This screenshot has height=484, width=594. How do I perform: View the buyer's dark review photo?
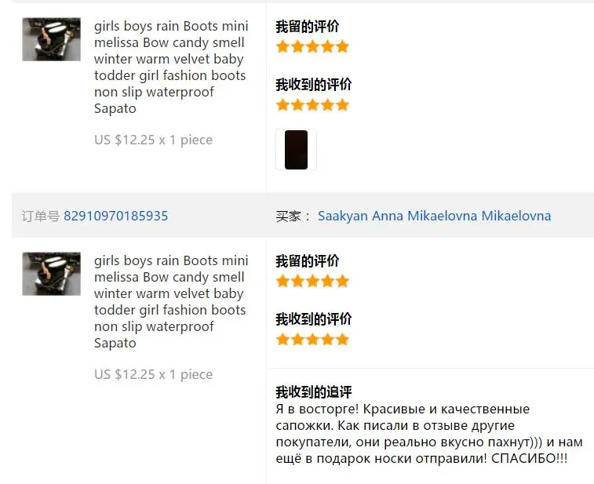click(297, 150)
